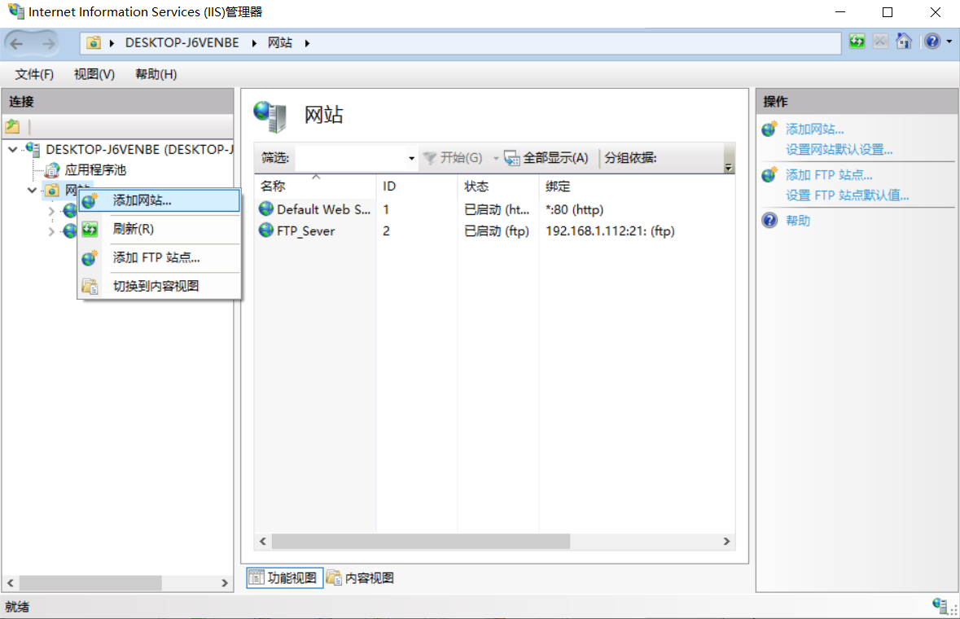This screenshot has width=960, height=619.
Task: Click globe icon of 添加 FTP 站点 menu entry
Action: [x=90, y=257]
